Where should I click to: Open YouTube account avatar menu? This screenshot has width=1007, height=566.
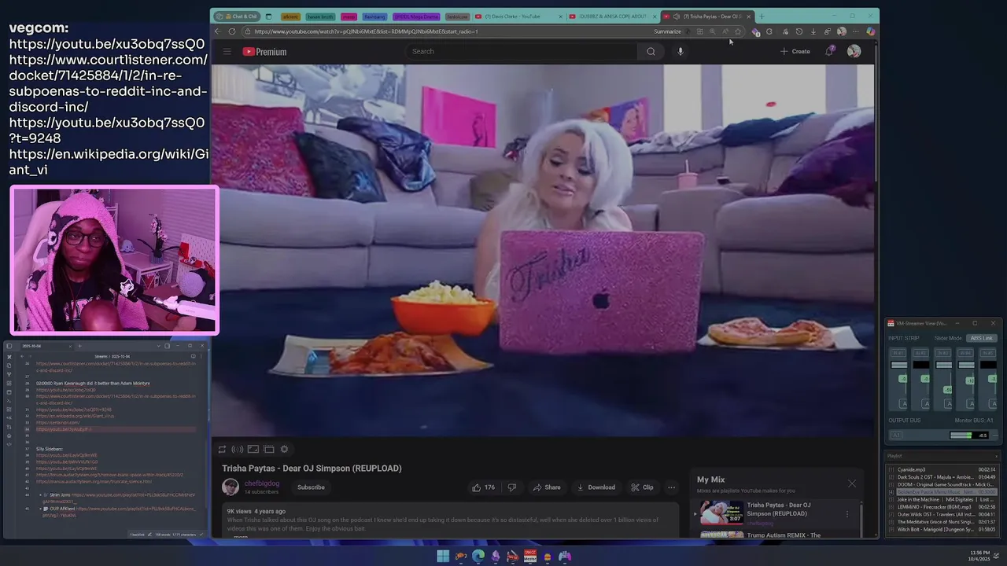(x=854, y=51)
